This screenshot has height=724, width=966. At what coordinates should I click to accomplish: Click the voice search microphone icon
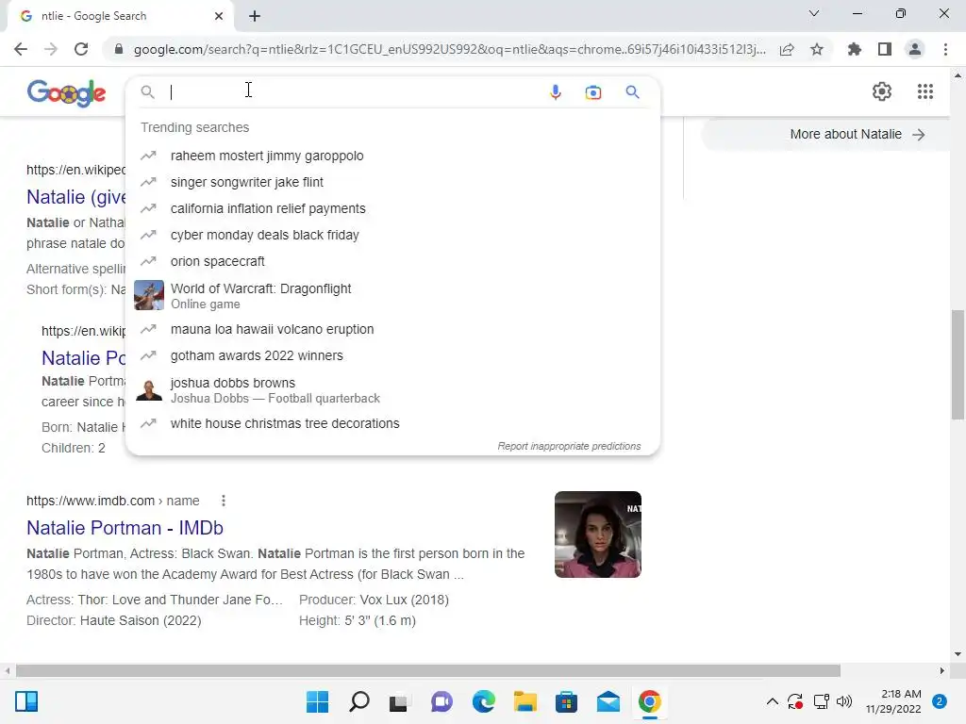point(555,92)
